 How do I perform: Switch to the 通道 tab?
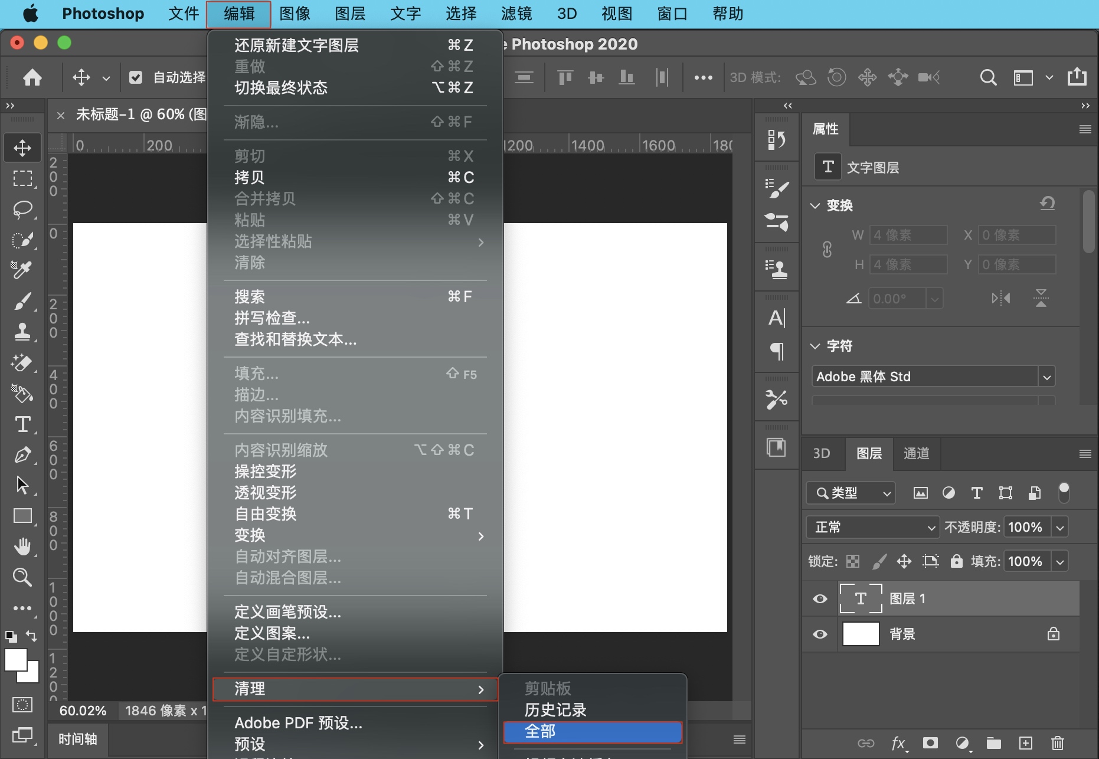coord(916,453)
